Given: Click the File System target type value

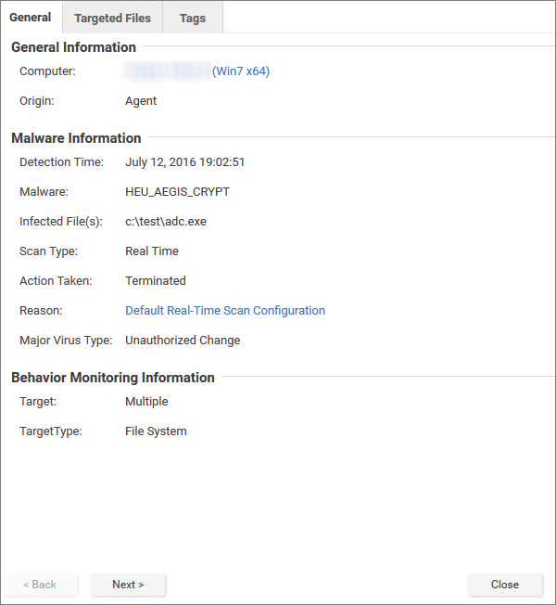Looking at the screenshot, I should pos(156,431).
